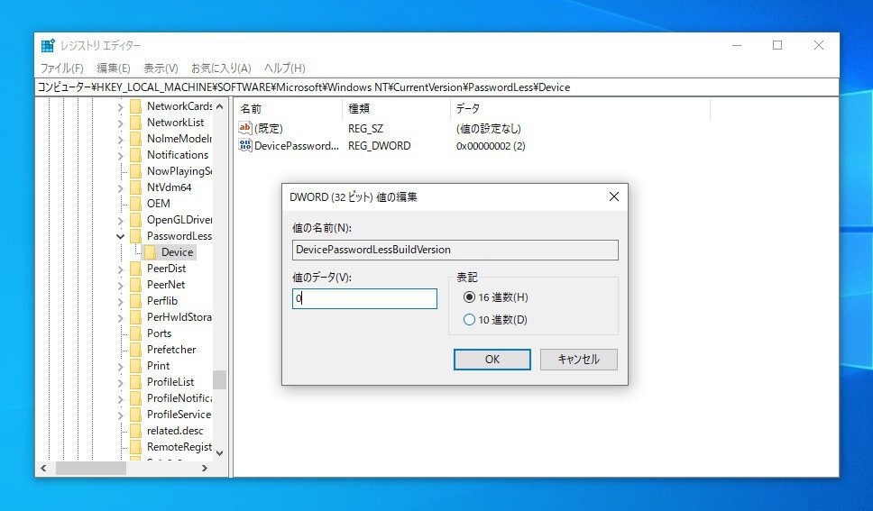Expand the NetworkList tree node
Image resolution: width=873 pixels, height=511 pixels.
(120, 123)
